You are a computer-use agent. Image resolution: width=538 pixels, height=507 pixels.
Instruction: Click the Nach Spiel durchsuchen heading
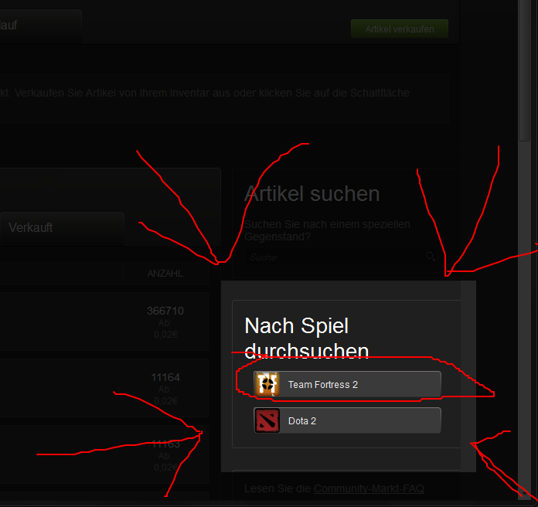307,339
